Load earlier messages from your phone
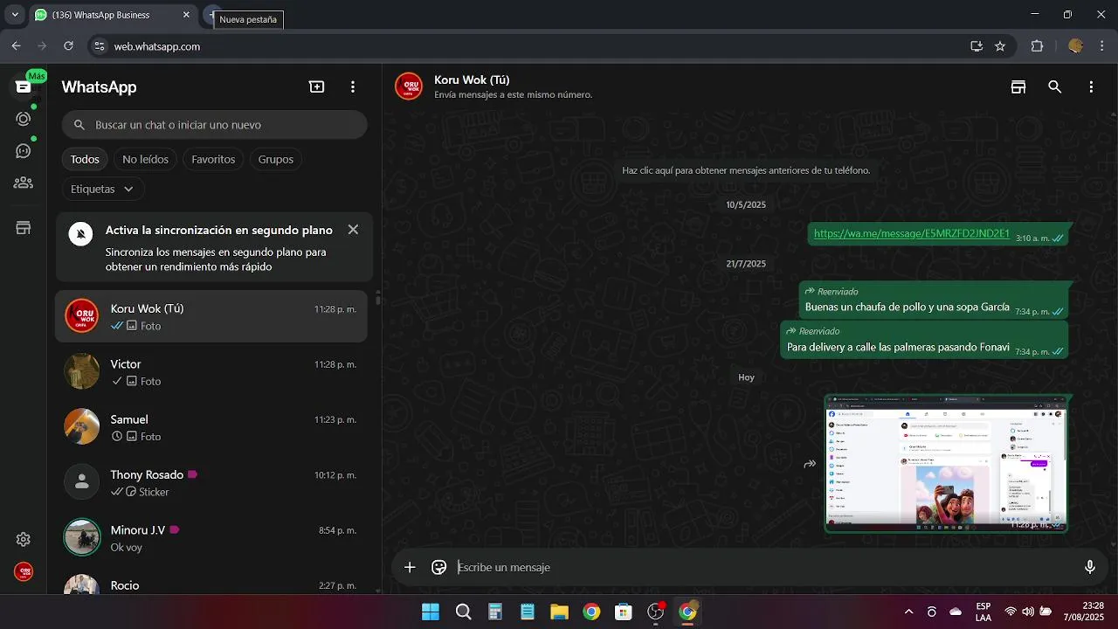Screen dimensions: 1118x629 click(x=746, y=170)
